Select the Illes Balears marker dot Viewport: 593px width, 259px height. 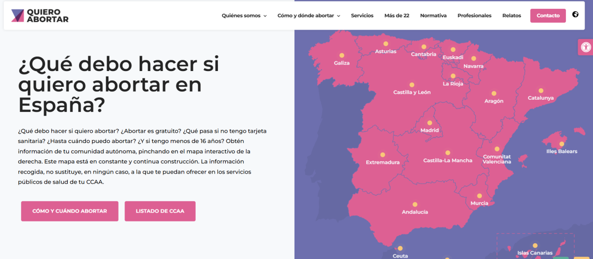(561, 144)
